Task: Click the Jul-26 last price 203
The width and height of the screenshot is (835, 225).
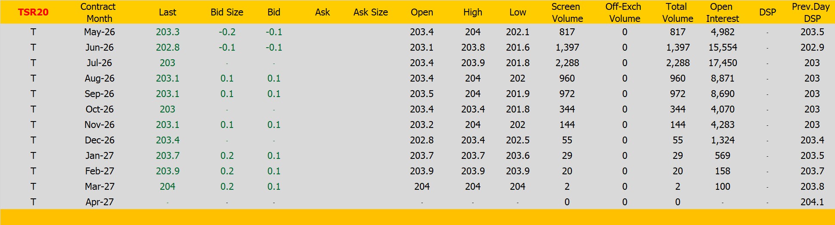Action: pyautogui.click(x=167, y=63)
